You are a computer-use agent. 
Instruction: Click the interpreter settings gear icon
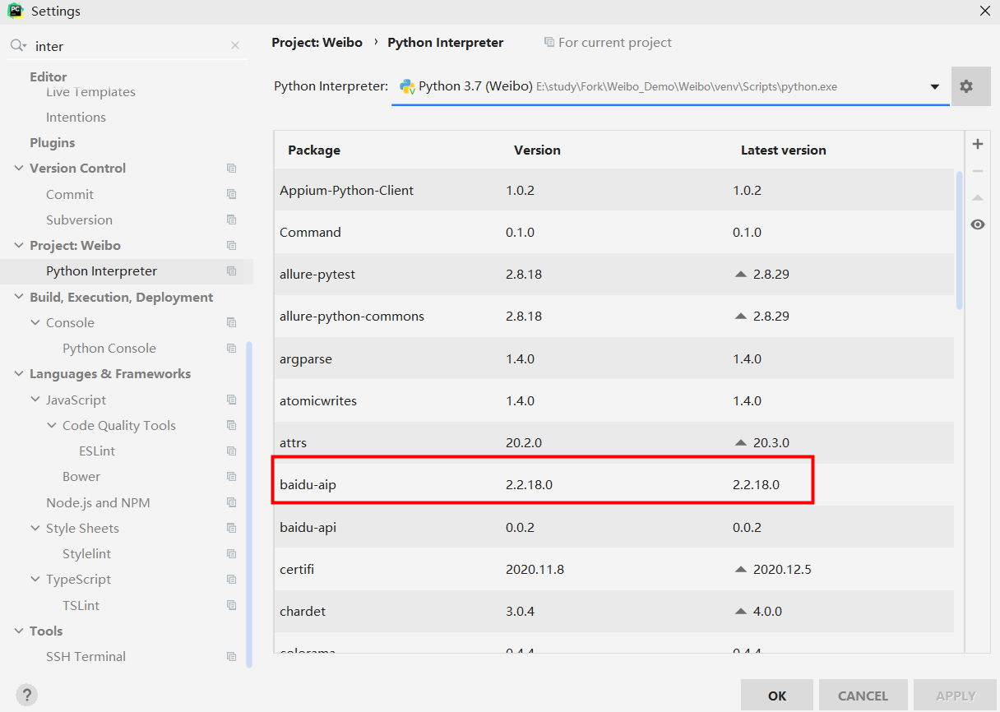pos(966,86)
